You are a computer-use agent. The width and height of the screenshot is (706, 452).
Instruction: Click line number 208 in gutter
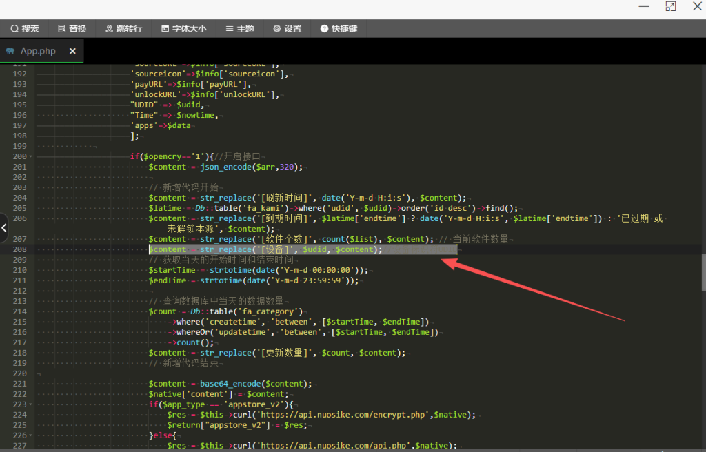(x=19, y=249)
